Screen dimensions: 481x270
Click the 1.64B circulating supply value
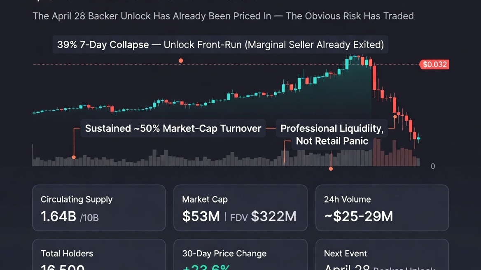58,216
